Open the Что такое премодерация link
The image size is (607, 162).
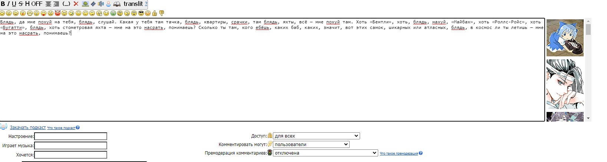tap(399, 153)
